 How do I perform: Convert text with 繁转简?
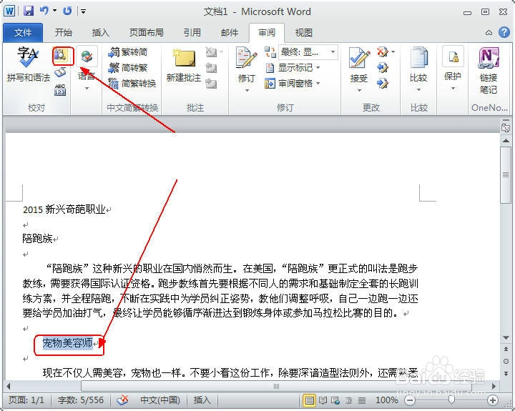tap(128, 52)
